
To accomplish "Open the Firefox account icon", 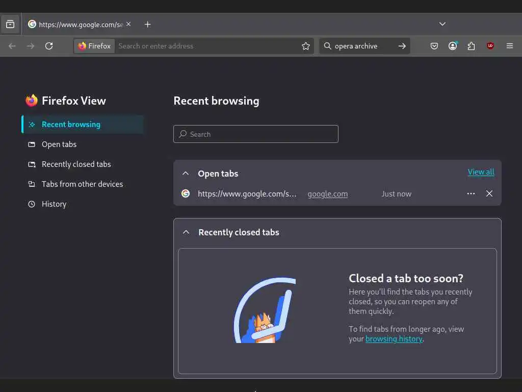I will point(453,46).
